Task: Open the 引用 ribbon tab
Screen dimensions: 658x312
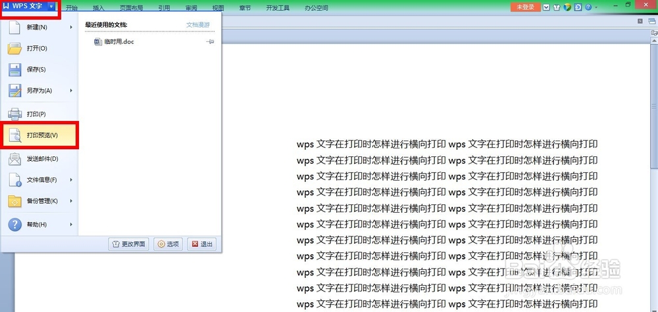Action: (x=164, y=8)
